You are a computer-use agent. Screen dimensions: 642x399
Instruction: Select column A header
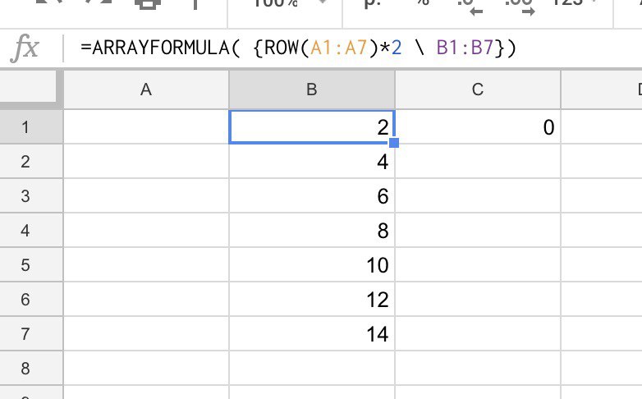pos(146,90)
